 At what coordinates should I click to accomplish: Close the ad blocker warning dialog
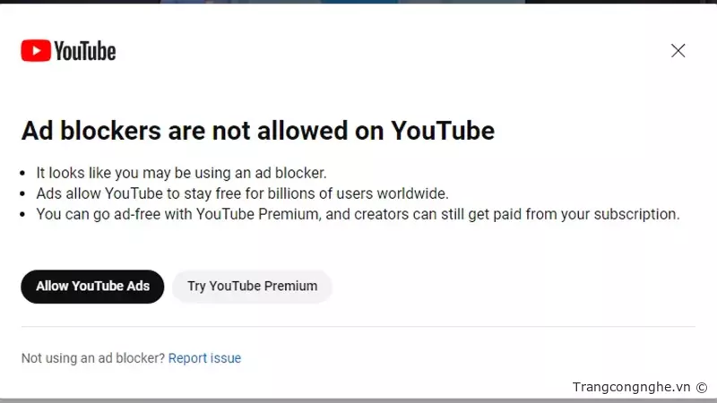coord(678,51)
